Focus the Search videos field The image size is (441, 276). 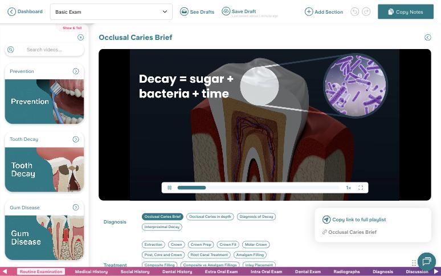(x=44, y=50)
